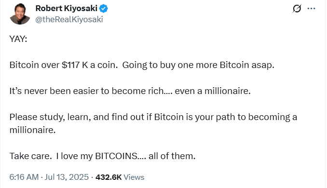Image resolution: width=327 pixels, height=188 pixels.
Task: Click the Jul 13, 2025 date
Action: [67, 177]
